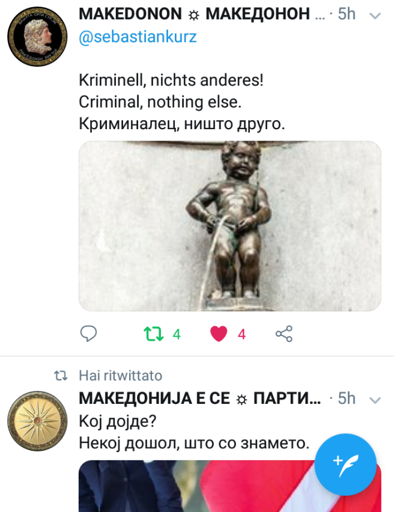Expand options chevron on the МАКЕДОНИЈА Е СЕ tweet
Image resolution: width=394 pixels, height=512 pixels.
(375, 400)
